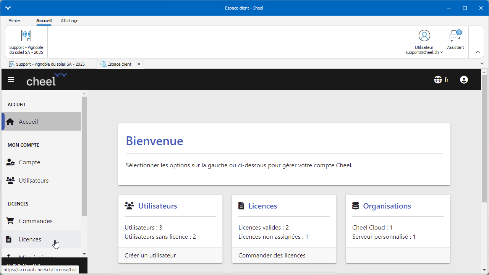Open the Organisations card heading
This screenshot has width=489, height=275.
click(387, 206)
